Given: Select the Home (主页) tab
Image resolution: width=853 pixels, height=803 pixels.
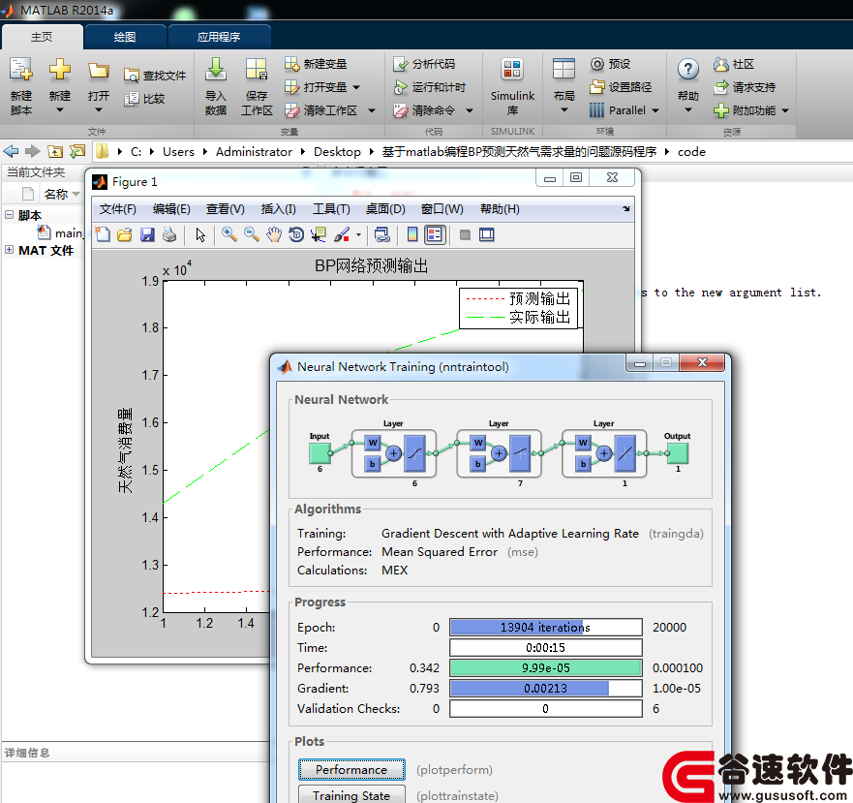Looking at the screenshot, I should pos(42,37).
